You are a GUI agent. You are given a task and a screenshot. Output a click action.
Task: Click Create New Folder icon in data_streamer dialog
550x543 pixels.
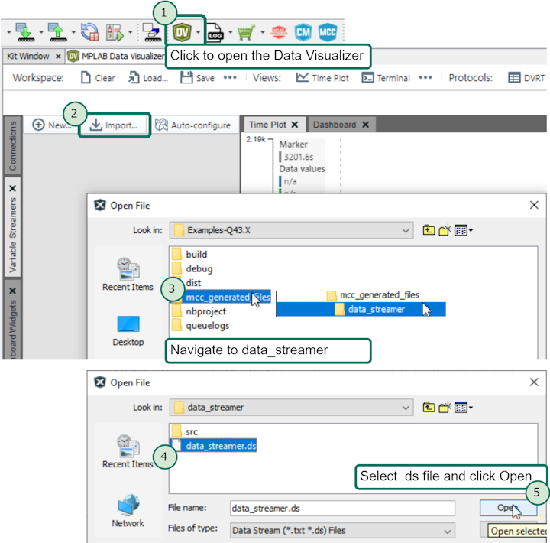445,408
